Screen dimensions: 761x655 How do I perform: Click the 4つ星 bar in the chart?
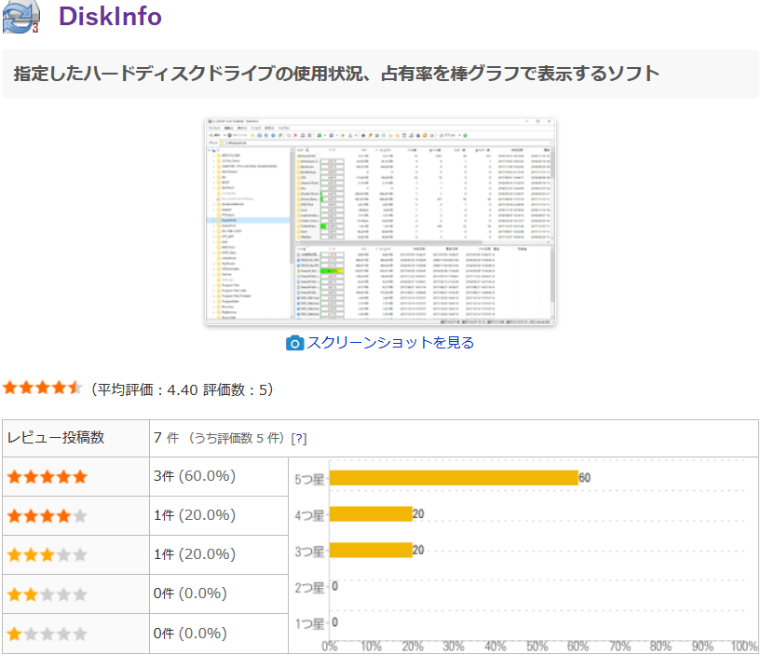click(371, 513)
